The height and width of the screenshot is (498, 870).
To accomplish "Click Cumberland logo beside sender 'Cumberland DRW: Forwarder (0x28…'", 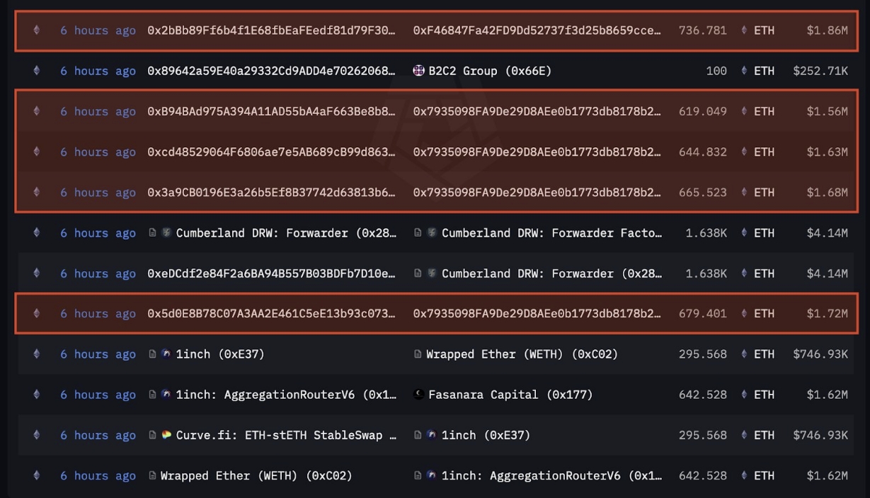I will tap(166, 232).
